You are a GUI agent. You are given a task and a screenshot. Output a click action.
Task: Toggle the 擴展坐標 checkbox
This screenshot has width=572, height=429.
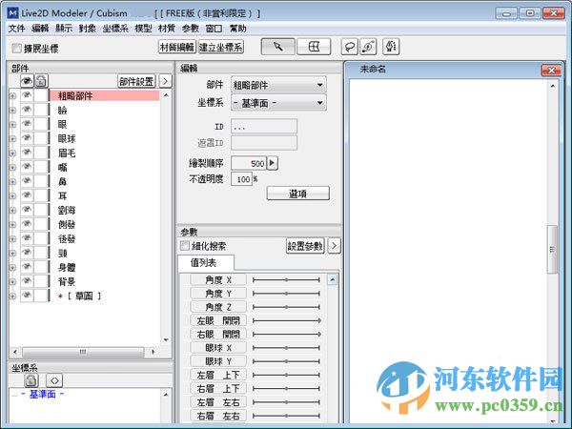(x=17, y=48)
